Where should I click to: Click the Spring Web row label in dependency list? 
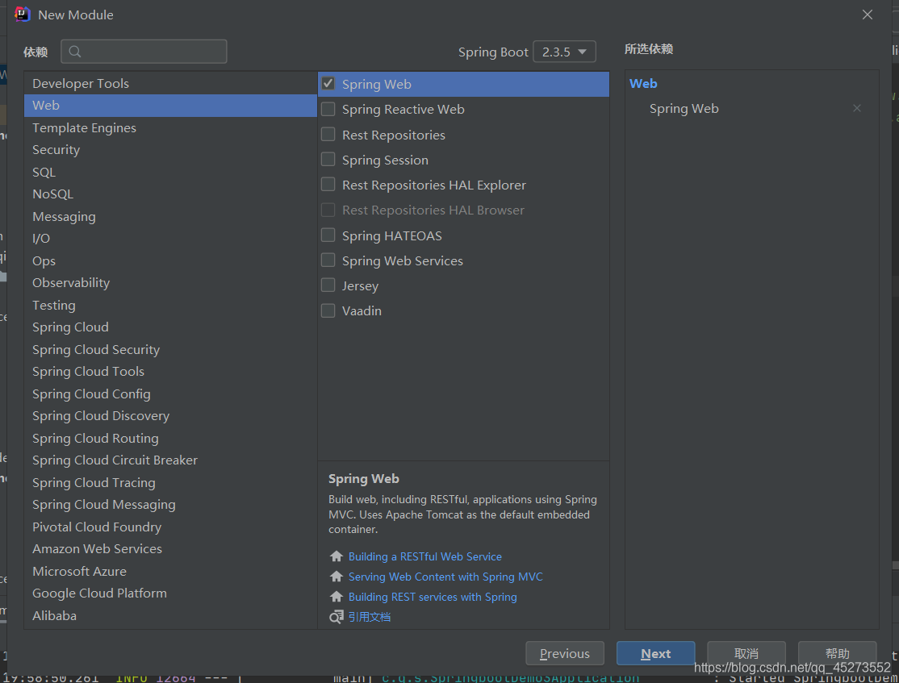(377, 84)
